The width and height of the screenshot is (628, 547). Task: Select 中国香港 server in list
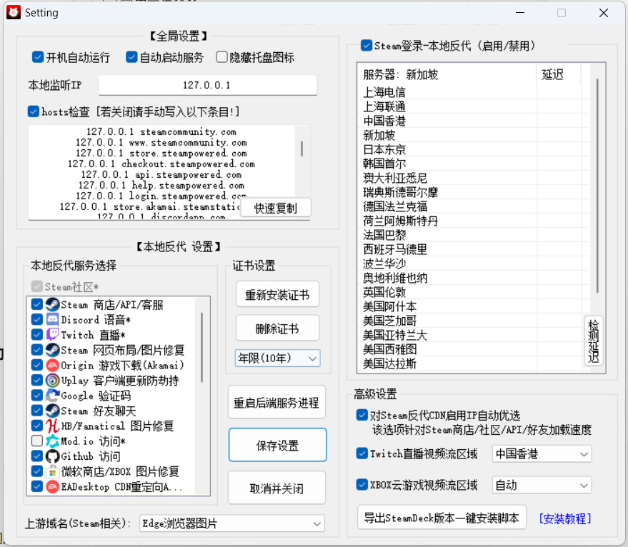tap(472, 121)
